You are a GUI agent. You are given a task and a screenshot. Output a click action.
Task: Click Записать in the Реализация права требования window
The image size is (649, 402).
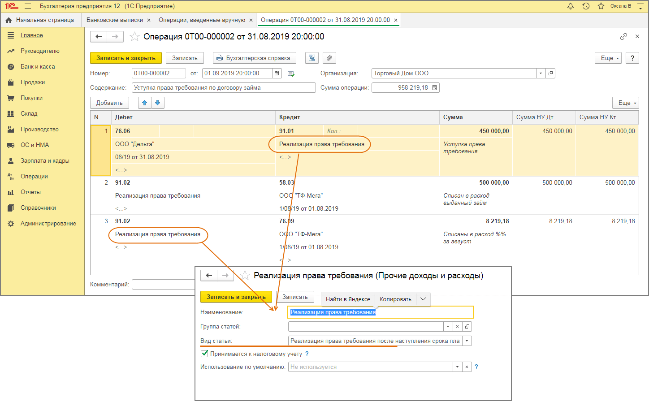295,297
